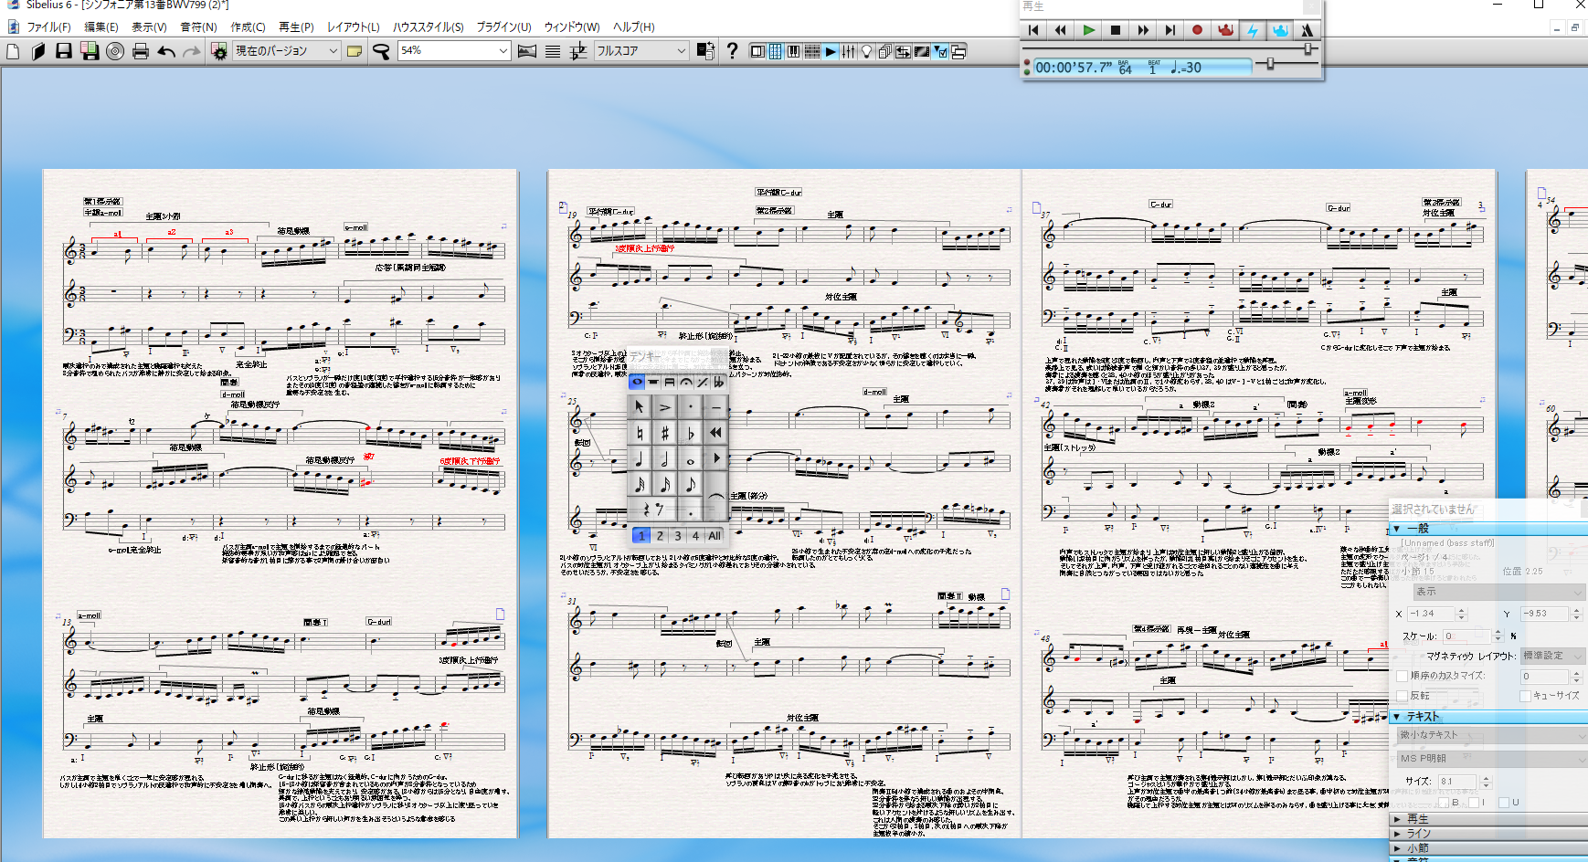Toggle Live Tempo blue conductor icon
The width and height of the screenshot is (1588, 862).
click(1280, 30)
